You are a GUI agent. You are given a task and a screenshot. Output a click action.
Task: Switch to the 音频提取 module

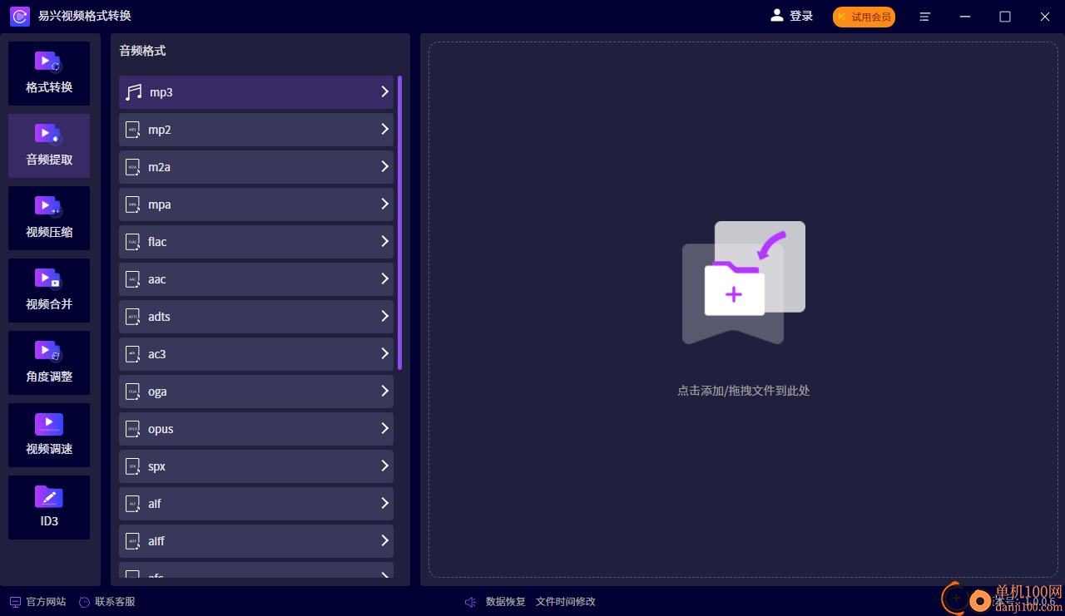(49, 145)
